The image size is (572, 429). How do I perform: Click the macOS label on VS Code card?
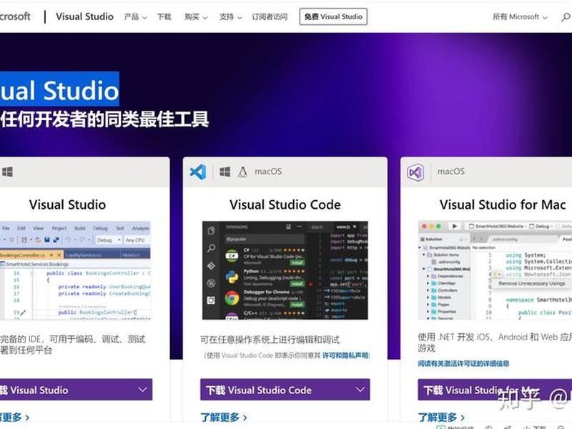pos(268,172)
